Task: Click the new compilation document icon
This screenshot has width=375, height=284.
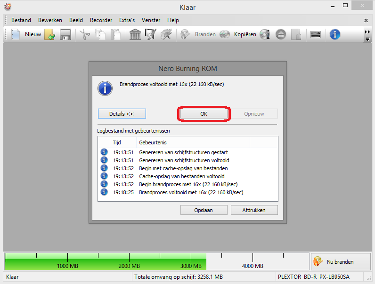Action: tap(16, 34)
